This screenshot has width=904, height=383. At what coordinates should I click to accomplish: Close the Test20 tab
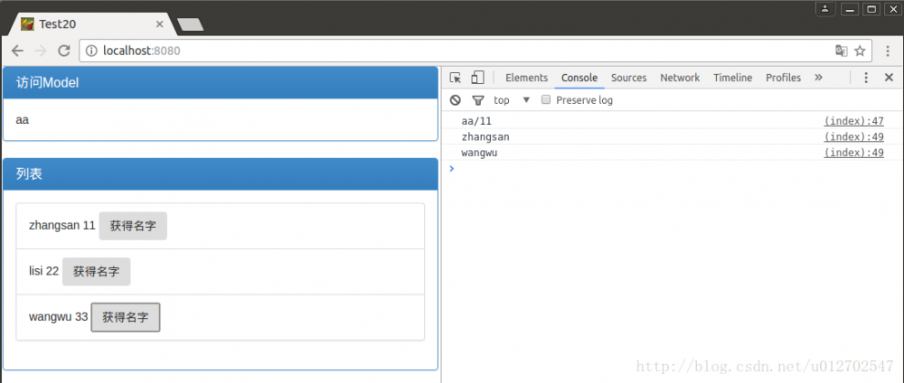160,24
